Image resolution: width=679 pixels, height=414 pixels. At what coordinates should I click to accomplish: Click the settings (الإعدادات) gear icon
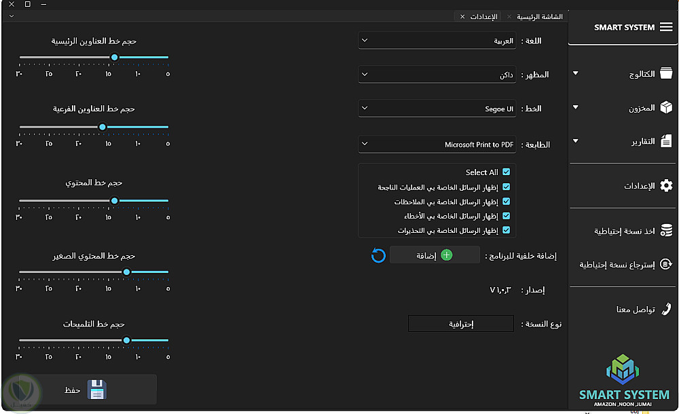click(x=666, y=185)
